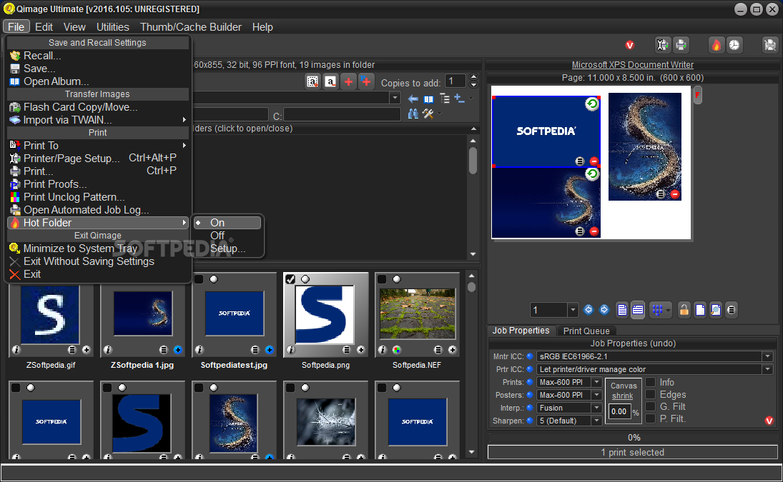783x482 pixels.
Task: Enable the G. Filt checkbox
Action: tap(651, 406)
